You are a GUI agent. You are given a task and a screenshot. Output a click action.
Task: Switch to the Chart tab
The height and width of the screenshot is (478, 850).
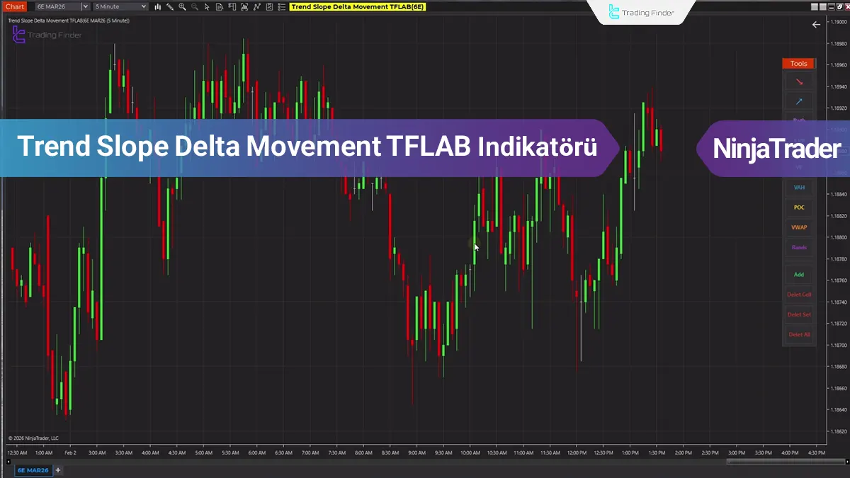click(x=14, y=6)
